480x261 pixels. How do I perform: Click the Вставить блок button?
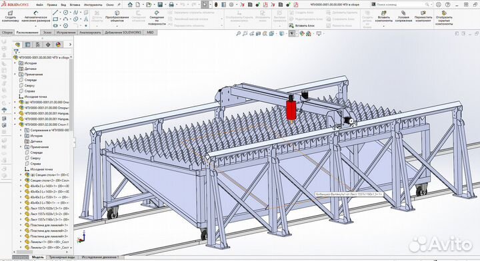pyautogui.click(x=302, y=26)
